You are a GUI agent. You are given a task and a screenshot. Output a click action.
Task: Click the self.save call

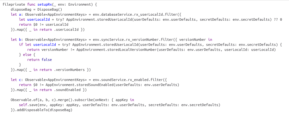[x=27, y=105]
